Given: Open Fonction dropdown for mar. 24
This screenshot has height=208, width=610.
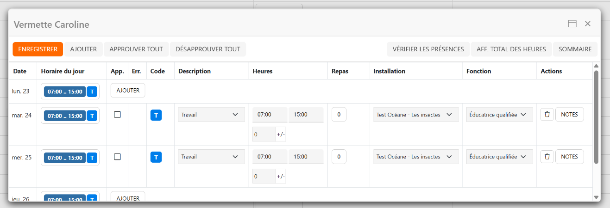Looking at the screenshot, I should (x=499, y=115).
